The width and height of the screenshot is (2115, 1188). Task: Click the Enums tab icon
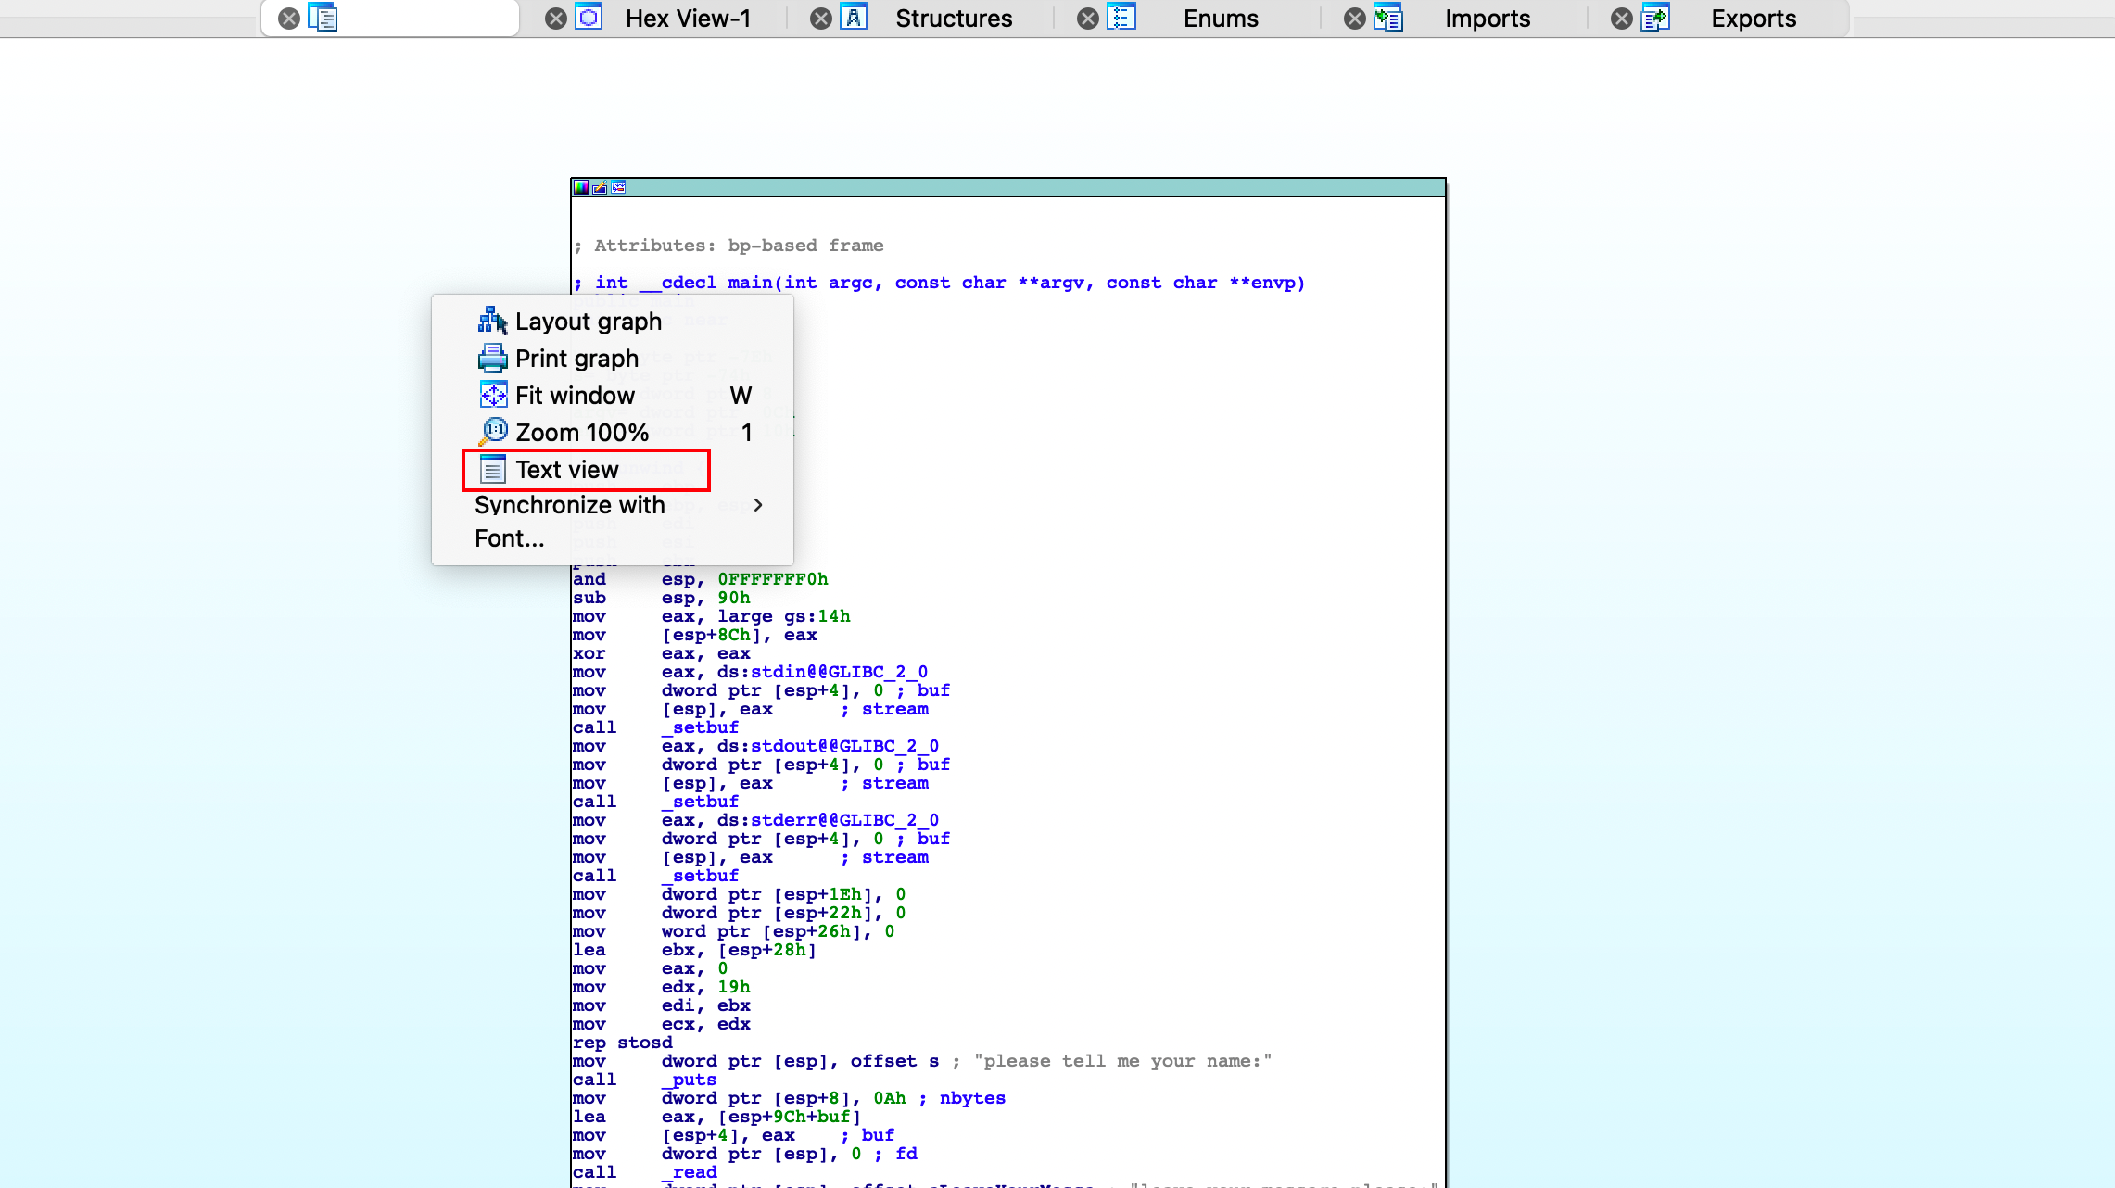[x=1121, y=18]
